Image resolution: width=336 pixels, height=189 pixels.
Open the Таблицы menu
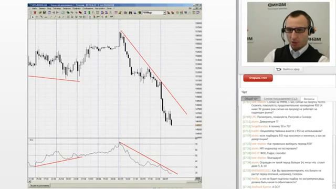pos(57,8)
